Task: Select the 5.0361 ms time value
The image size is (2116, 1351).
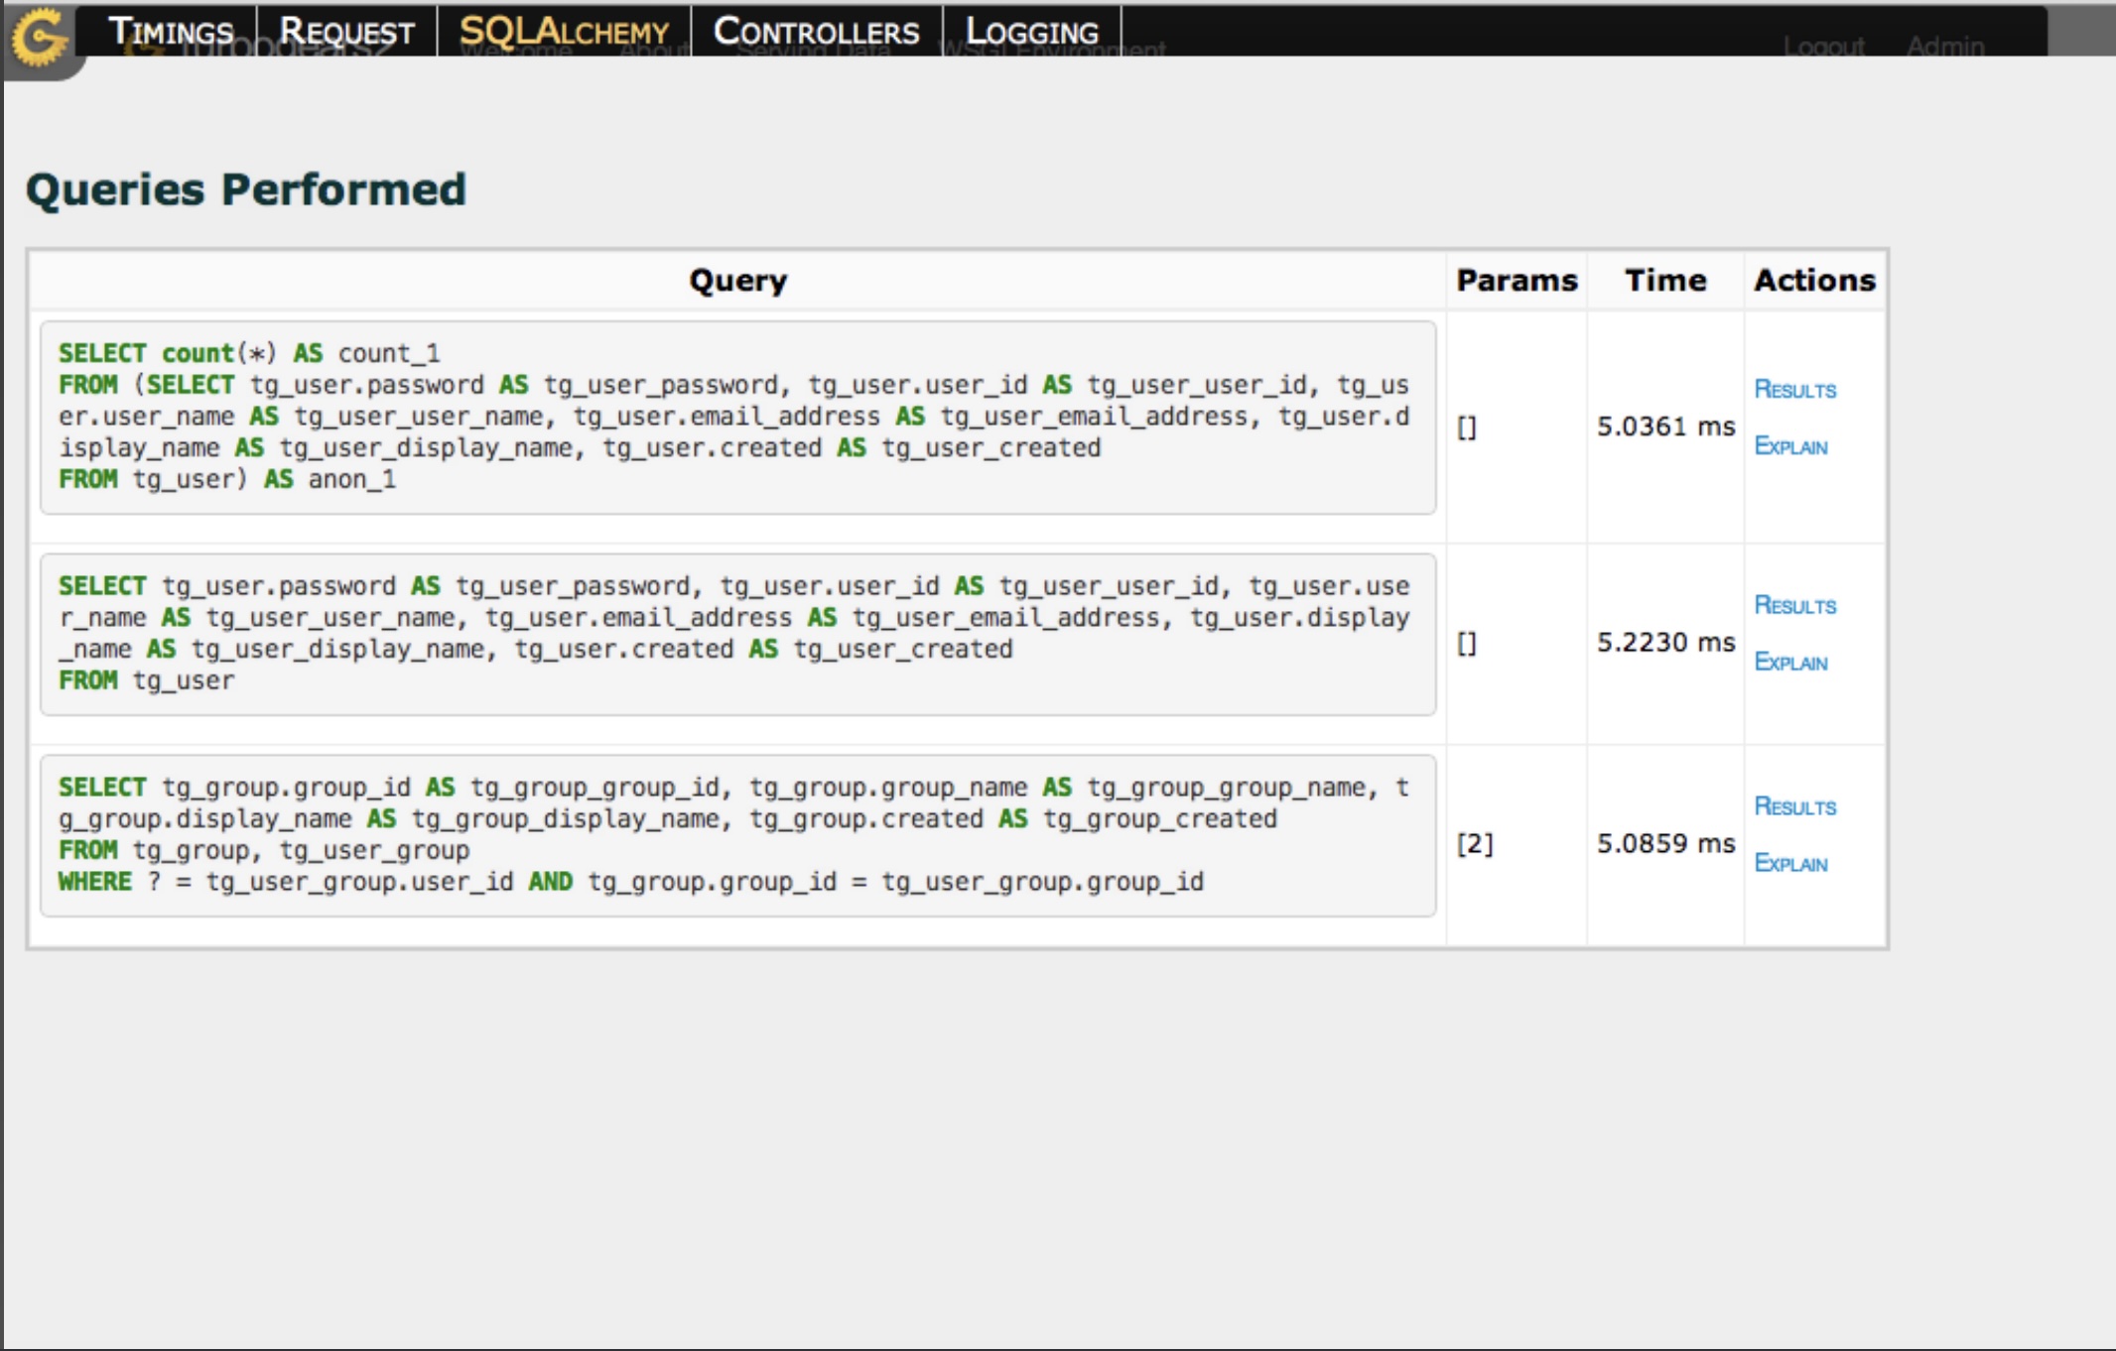Action: point(1665,427)
